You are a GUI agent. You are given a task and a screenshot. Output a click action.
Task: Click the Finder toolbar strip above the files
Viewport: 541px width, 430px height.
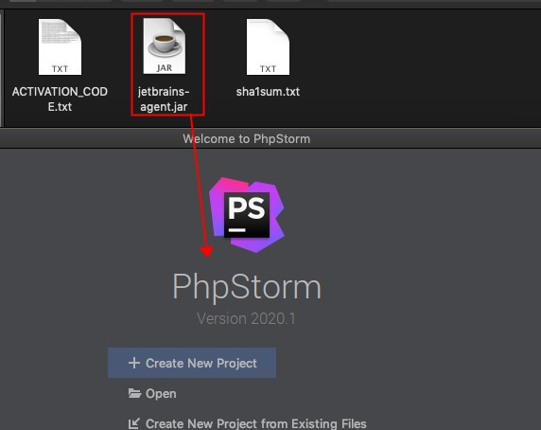pyautogui.click(x=270, y=4)
